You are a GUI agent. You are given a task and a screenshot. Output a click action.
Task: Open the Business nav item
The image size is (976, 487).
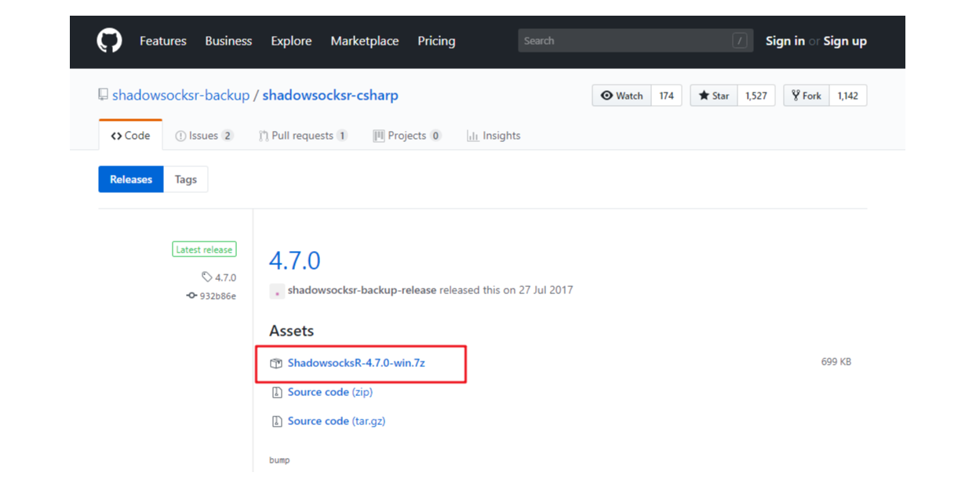[228, 41]
